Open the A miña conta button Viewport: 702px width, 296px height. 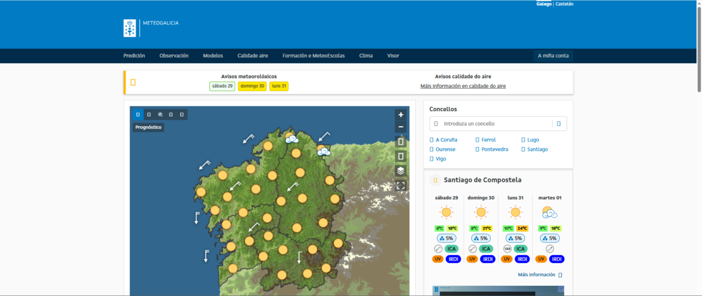553,56
